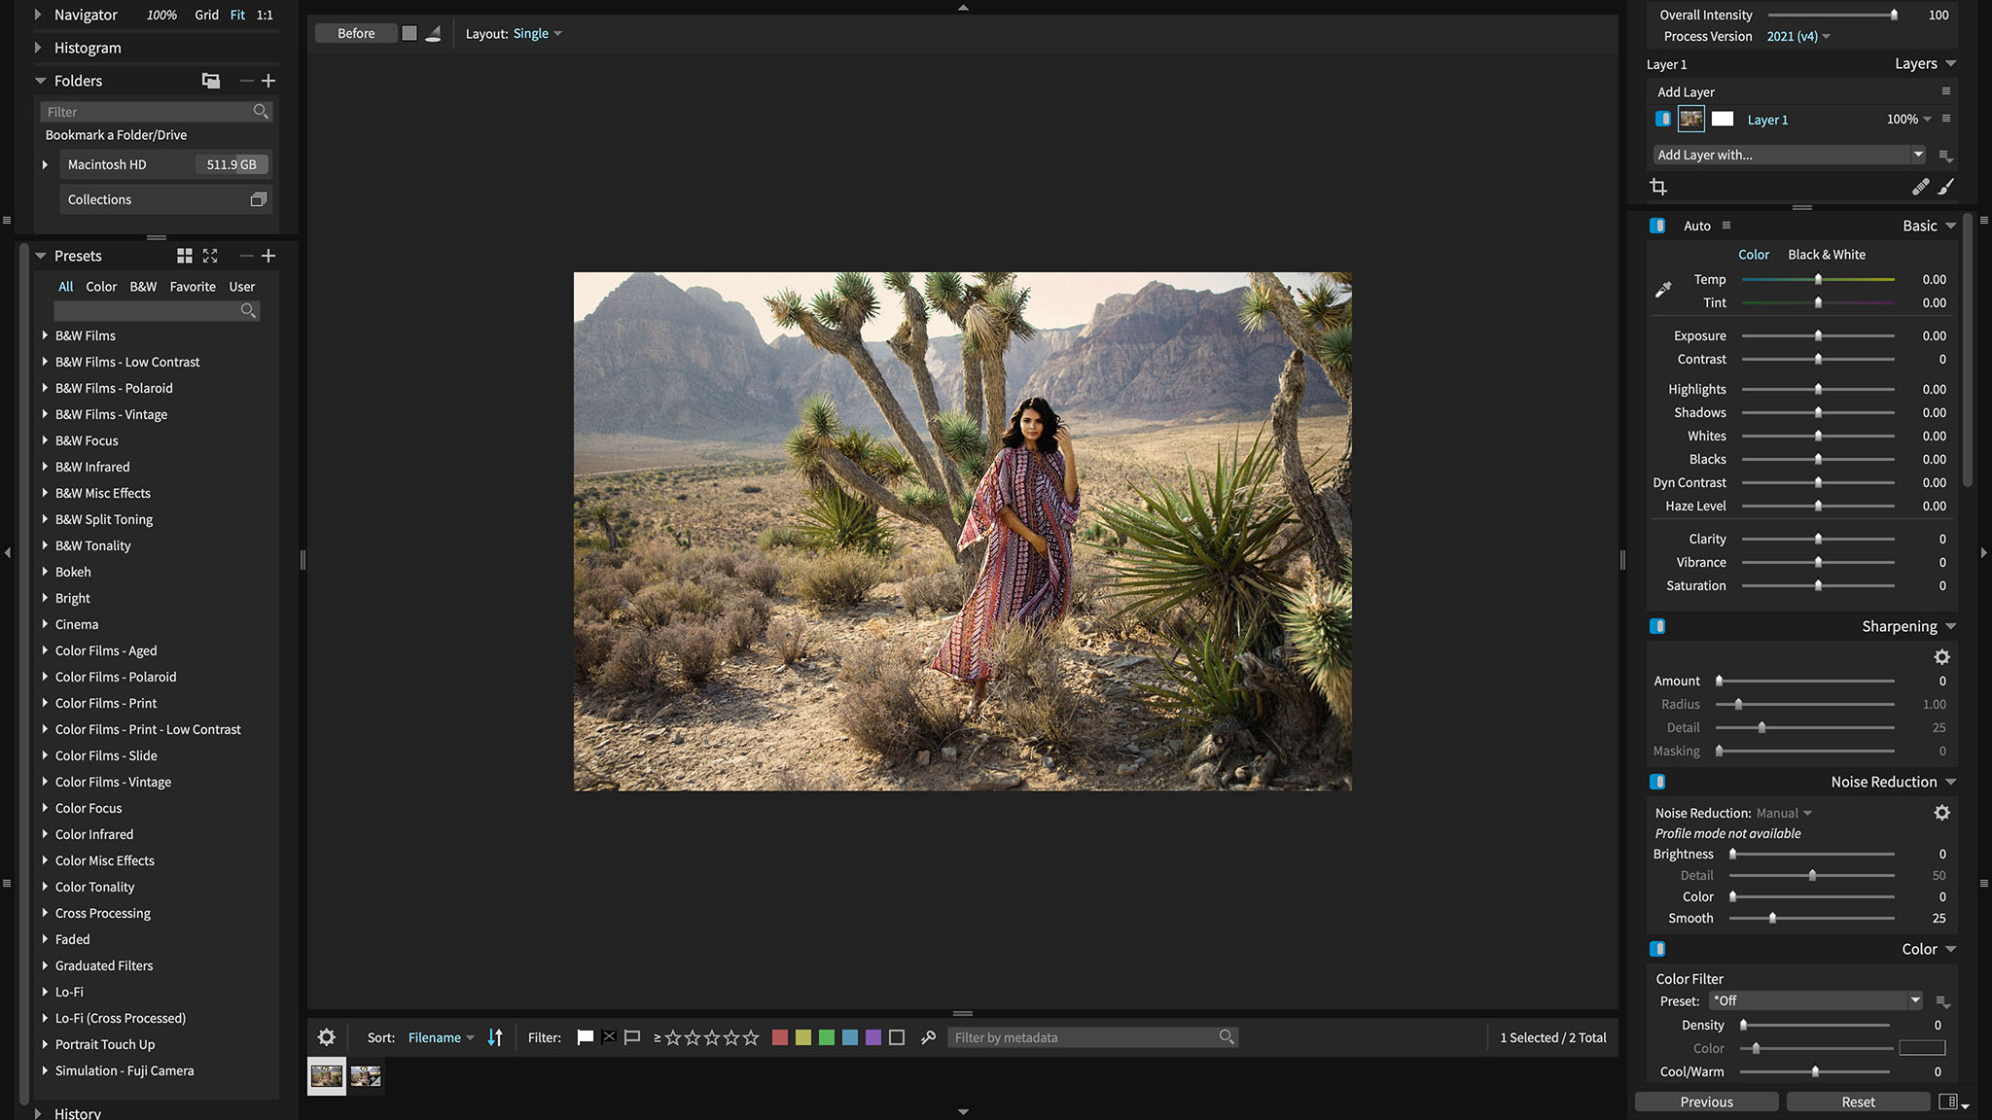
Task: Drag the Exposure slider to adjust brightness
Action: click(1816, 335)
